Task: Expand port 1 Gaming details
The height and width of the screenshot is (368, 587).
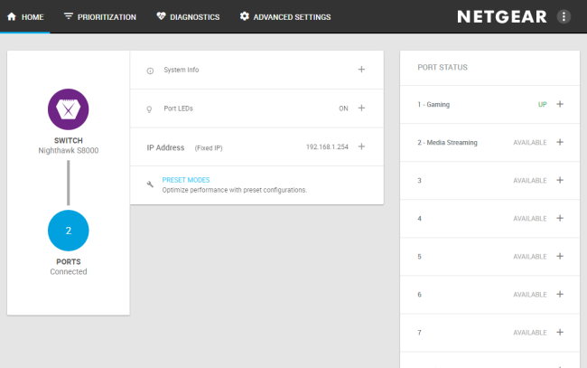Action: coord(560,104)
